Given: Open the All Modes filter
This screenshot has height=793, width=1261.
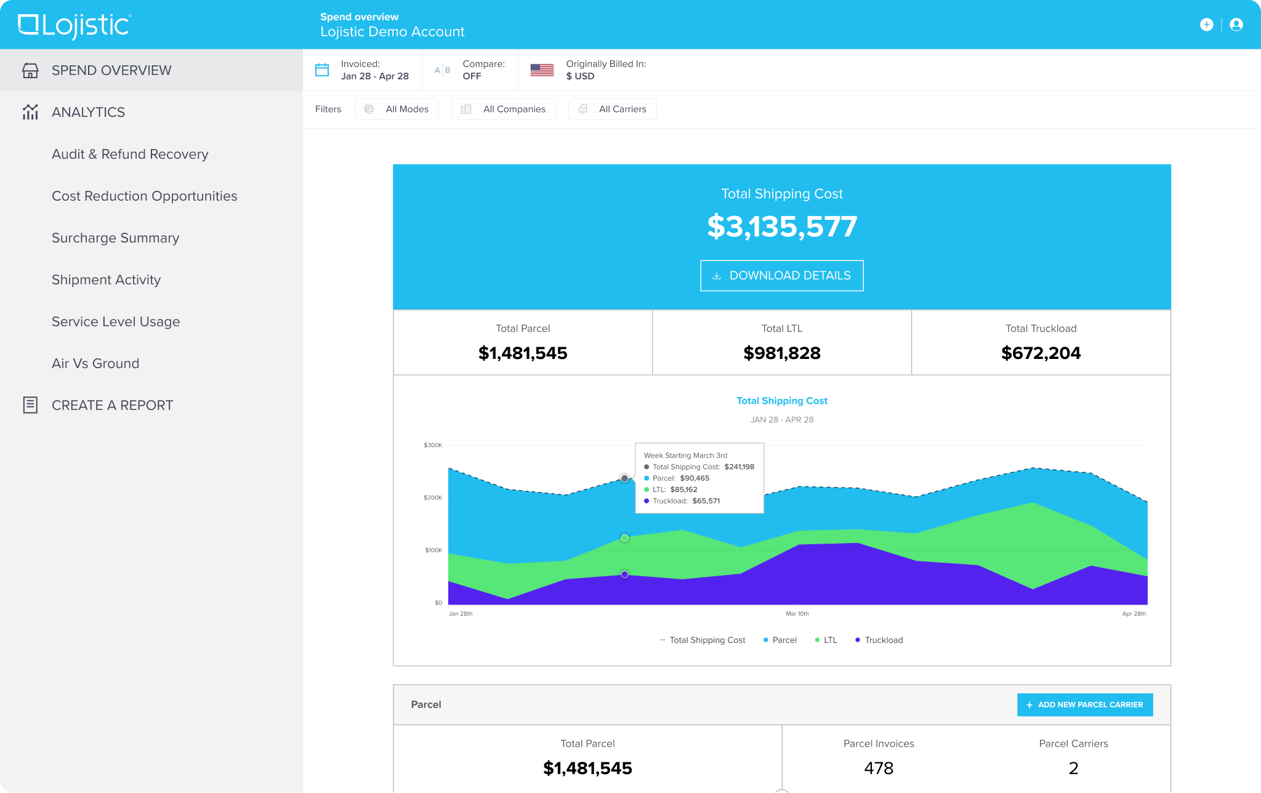Looking at the screenshot, I should pos(397,109).
